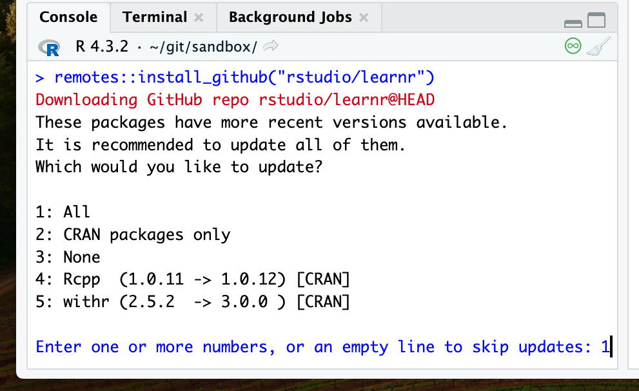Switch to Background Jobs tab
The height and width of the screenshot is (391, 639).
[290, 17]
